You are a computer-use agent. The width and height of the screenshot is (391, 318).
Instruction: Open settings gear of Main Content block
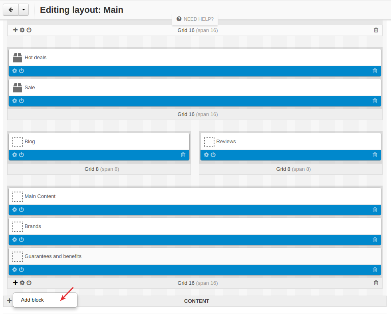pyautogui.click(x=15, y=210)
